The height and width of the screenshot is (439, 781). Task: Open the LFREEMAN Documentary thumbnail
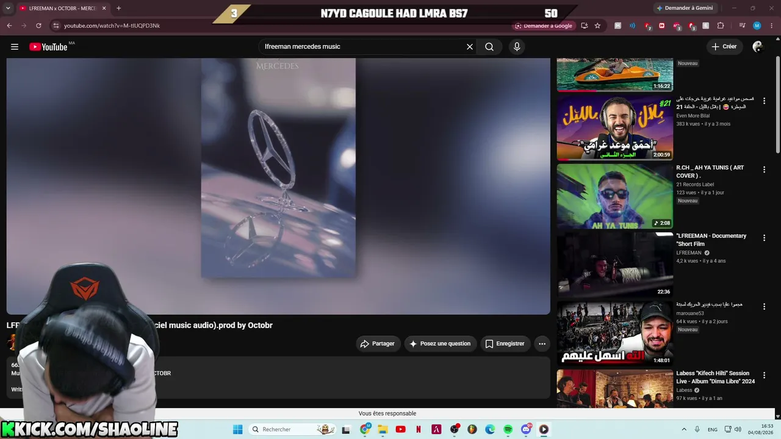(x=614, y=265)
